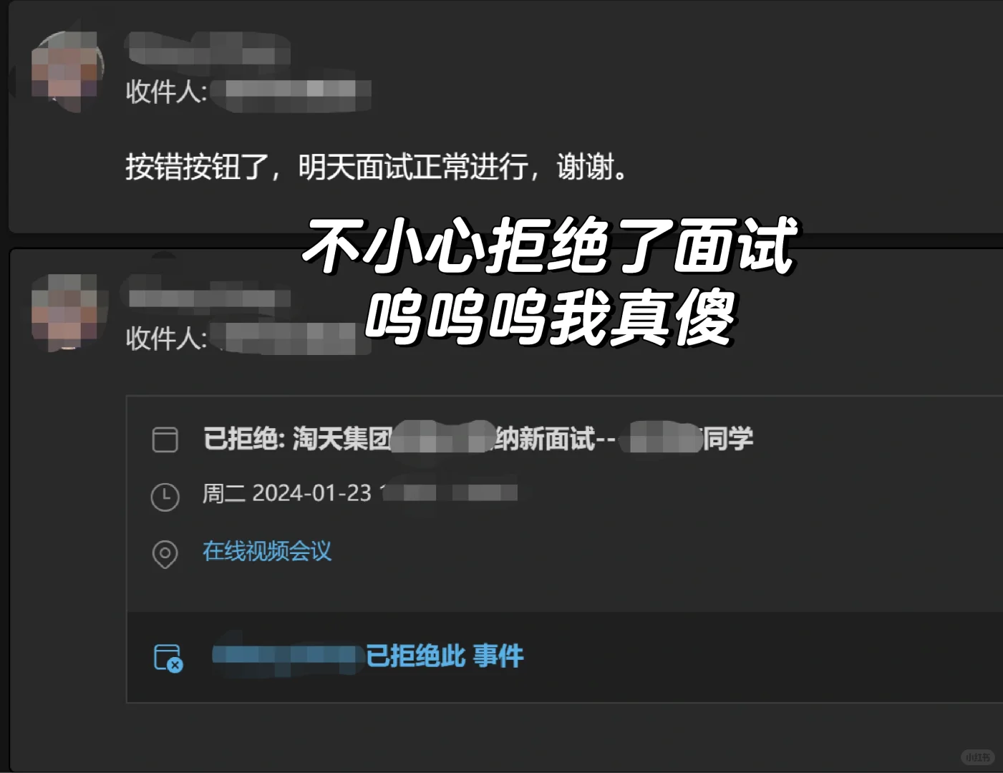Click the declined-event calendar icon with X
1003x773 pixels.
(169, 658)
